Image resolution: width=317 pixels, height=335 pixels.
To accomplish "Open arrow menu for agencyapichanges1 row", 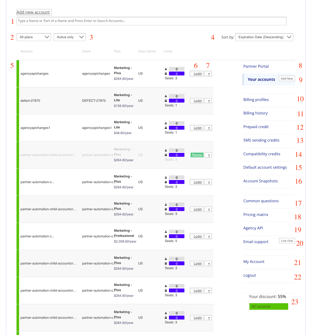I will (x=208, y=128).
